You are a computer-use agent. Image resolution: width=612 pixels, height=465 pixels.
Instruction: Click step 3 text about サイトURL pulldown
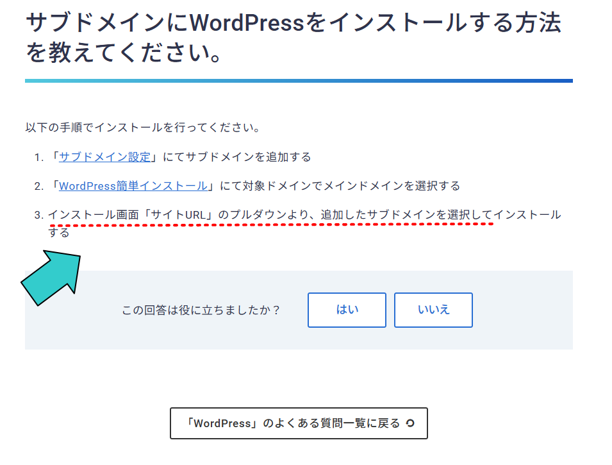(304, 215)
